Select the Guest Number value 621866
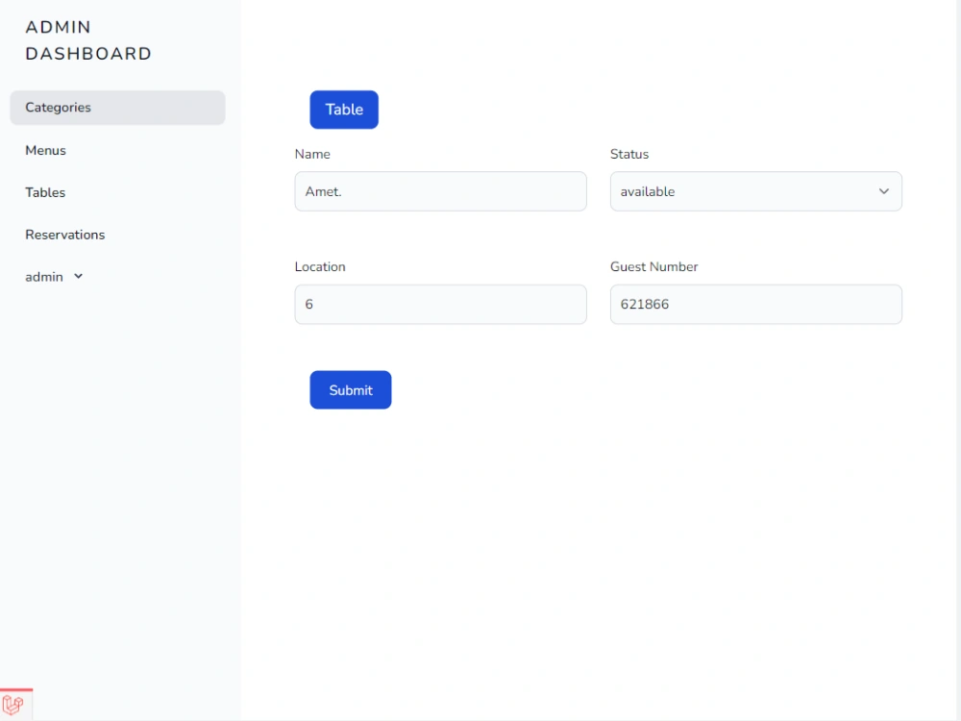Image resolution: width=961 pixels, height=721 pixels. tap(642, 304)
